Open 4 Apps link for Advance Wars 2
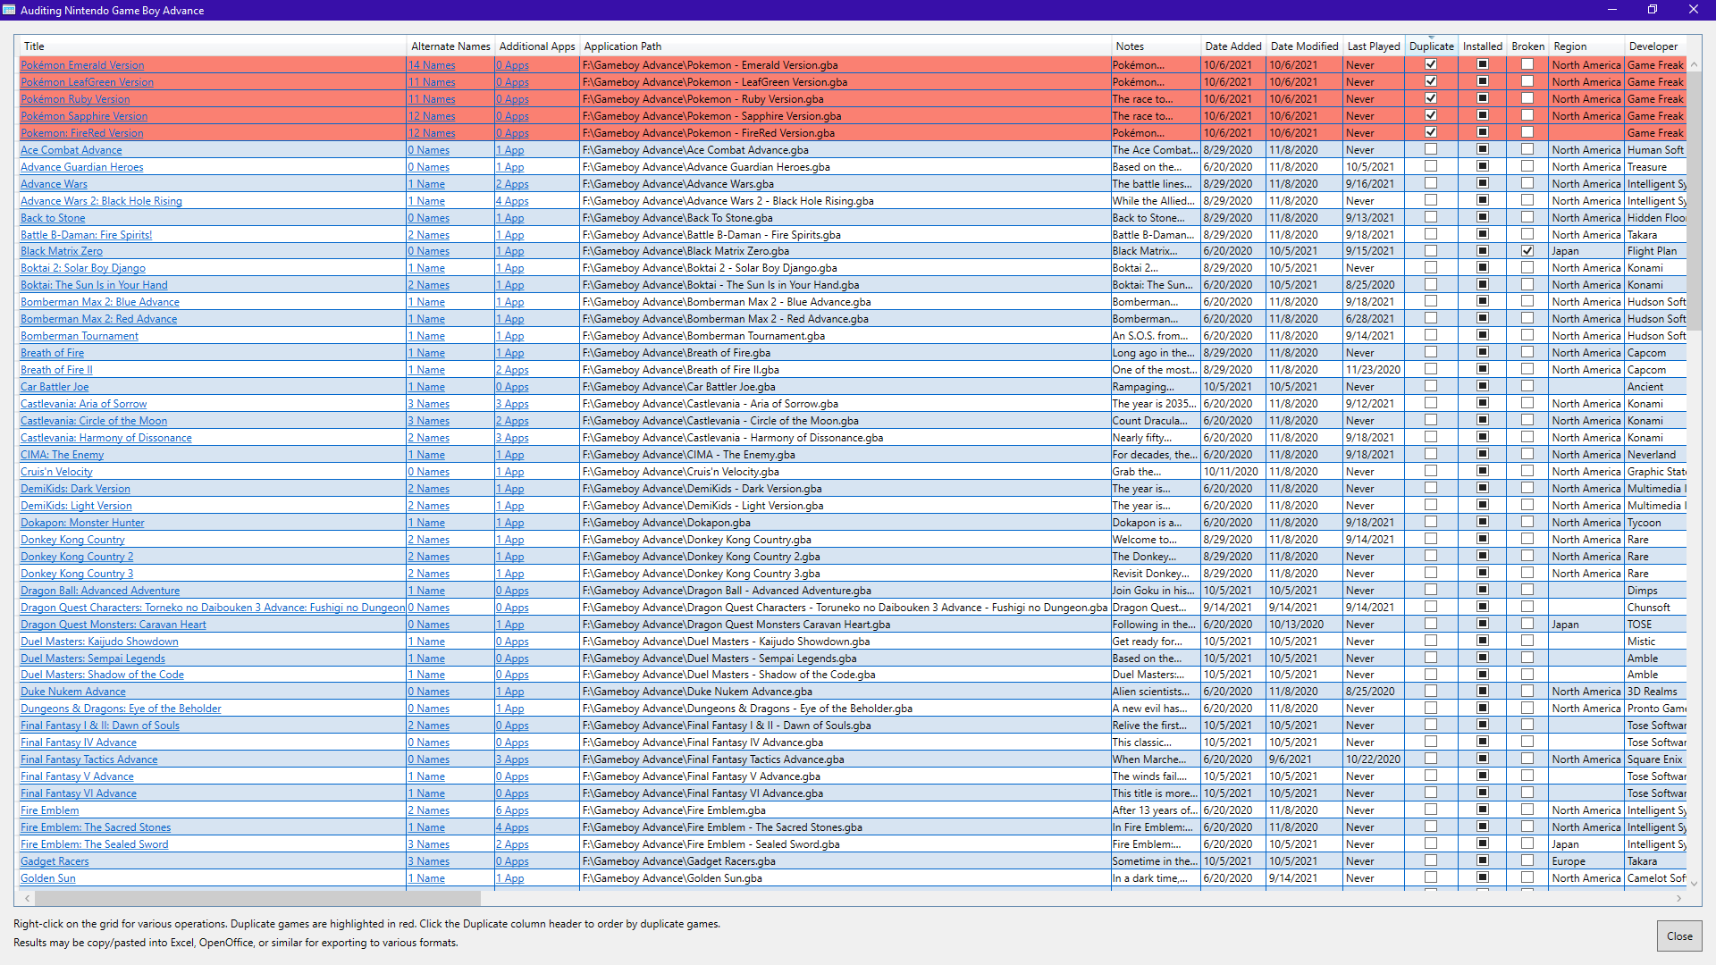 (x=512, y=201)
